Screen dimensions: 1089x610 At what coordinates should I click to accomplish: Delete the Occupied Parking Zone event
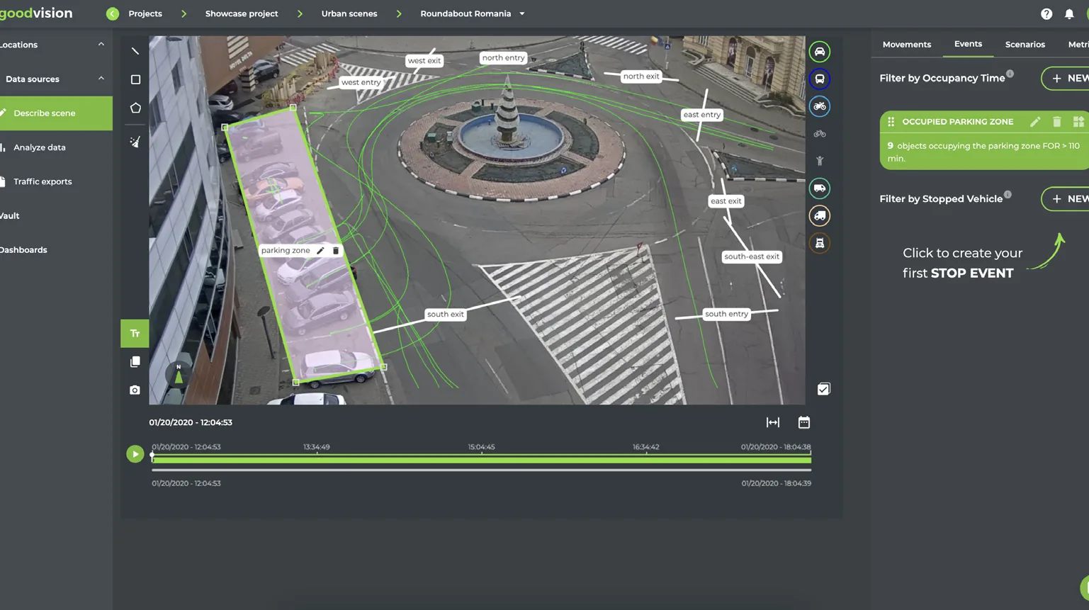click(x=1056, y=122)
